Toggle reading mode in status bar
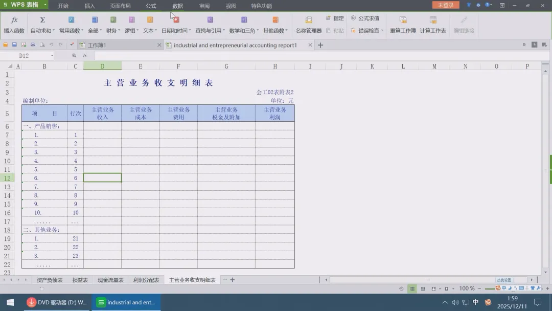This screenshot has width=552, height=311. point(446,289)
